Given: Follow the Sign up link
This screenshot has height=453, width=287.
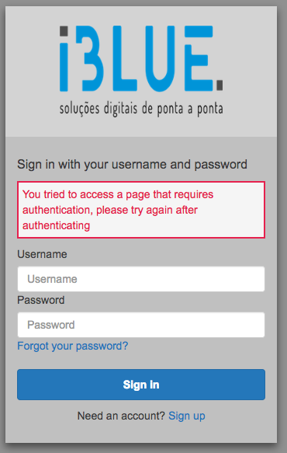Looking at the screenshot, I should pyautogui.click(x=187, y=416).
